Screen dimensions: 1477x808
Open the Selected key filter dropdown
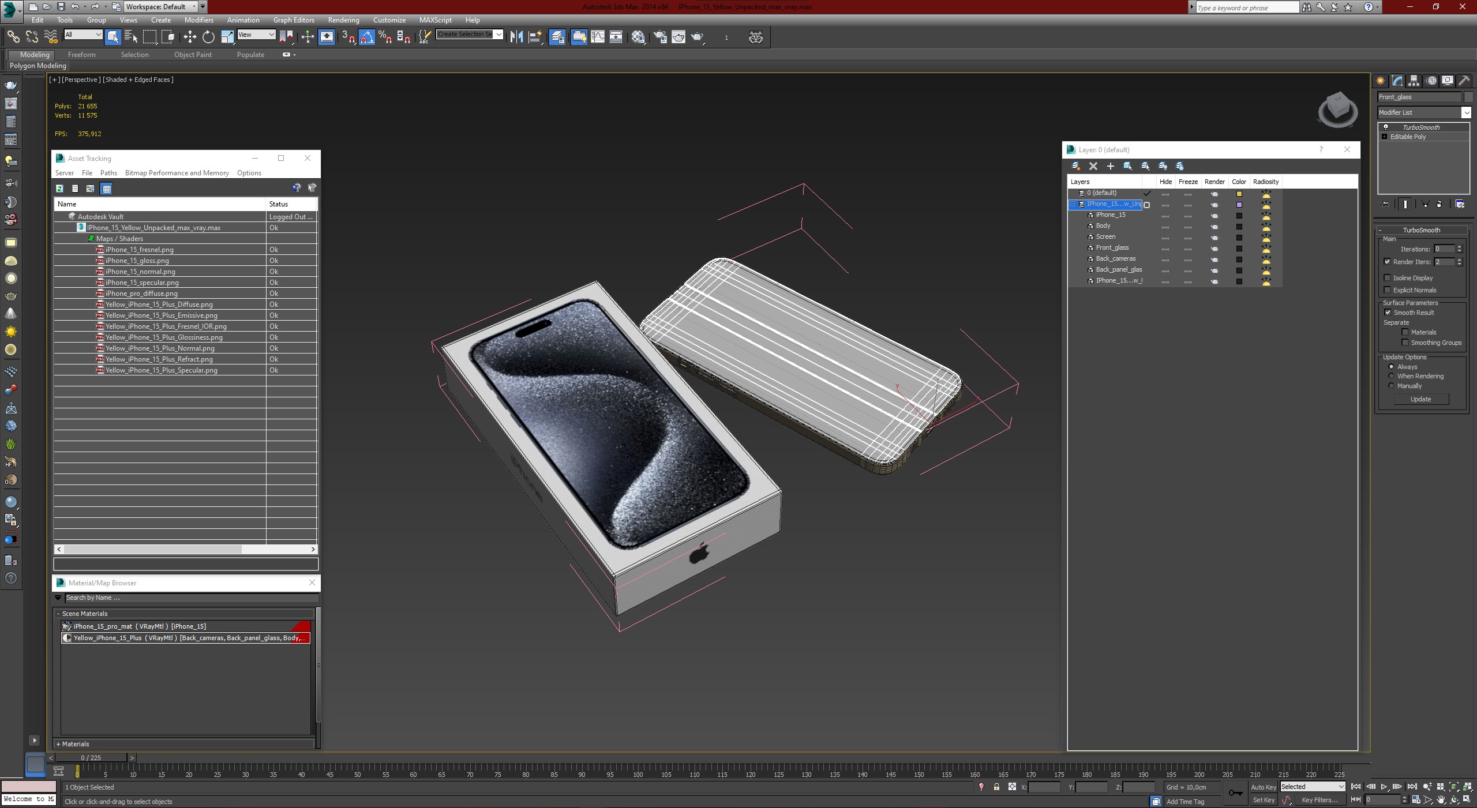click(x=1313, y=787)
